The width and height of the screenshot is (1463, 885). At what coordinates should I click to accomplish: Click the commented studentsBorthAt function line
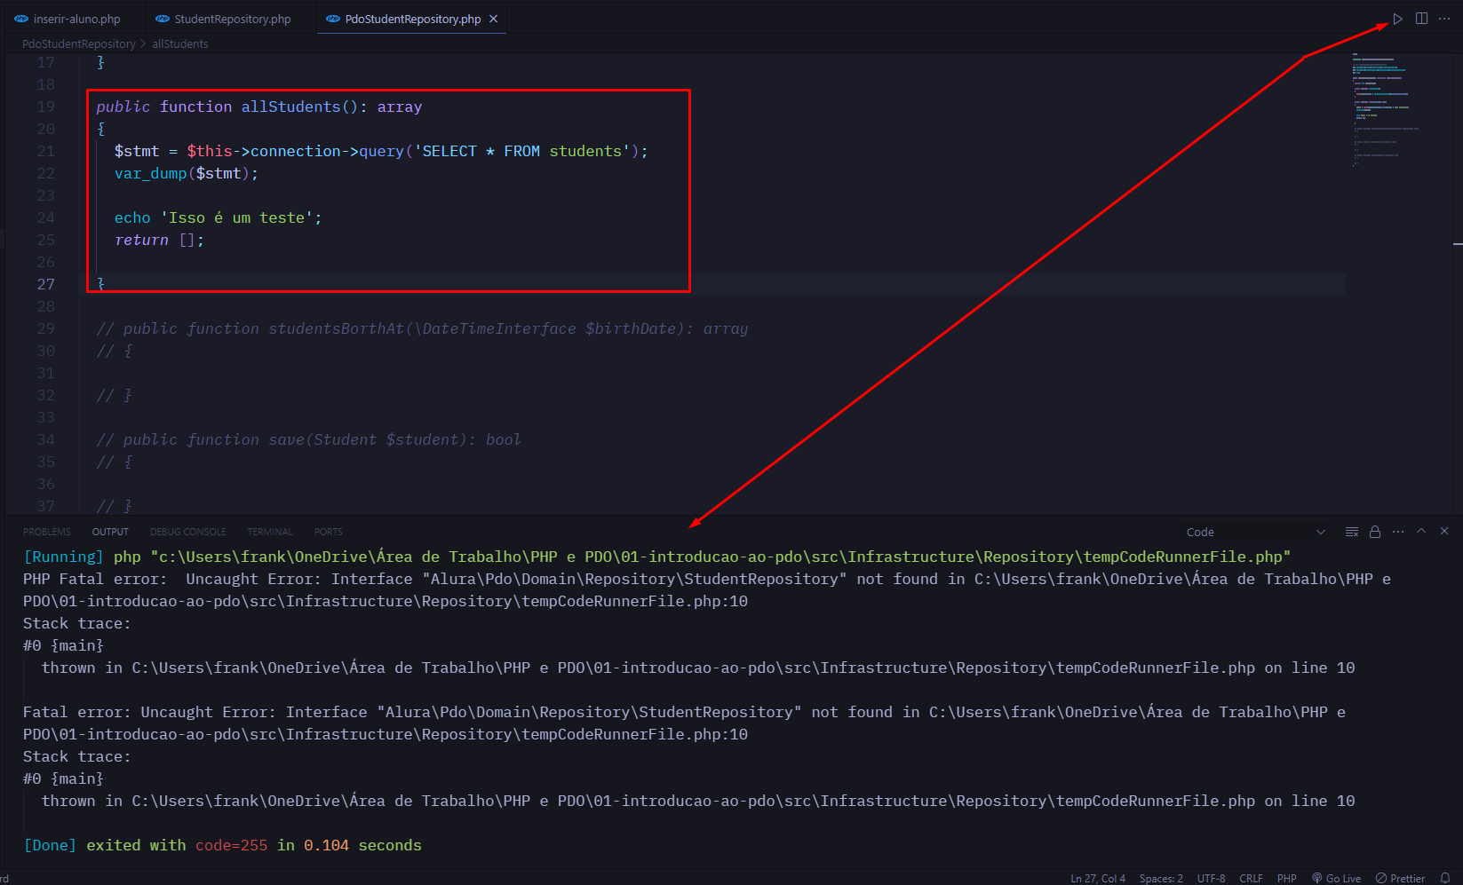click(422, 328)
